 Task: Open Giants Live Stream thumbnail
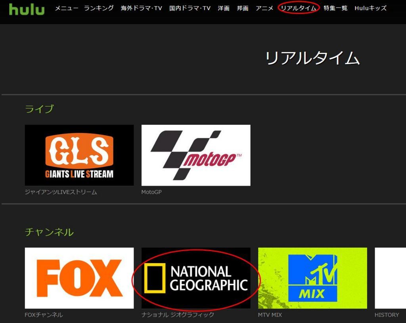coord(79,155)
